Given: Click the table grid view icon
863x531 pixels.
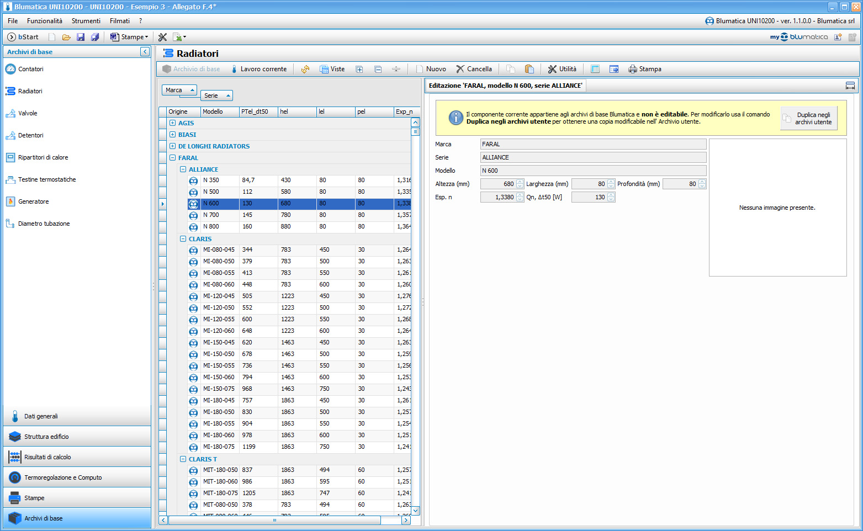Looking at the screenshot, I should pos(595,69).
